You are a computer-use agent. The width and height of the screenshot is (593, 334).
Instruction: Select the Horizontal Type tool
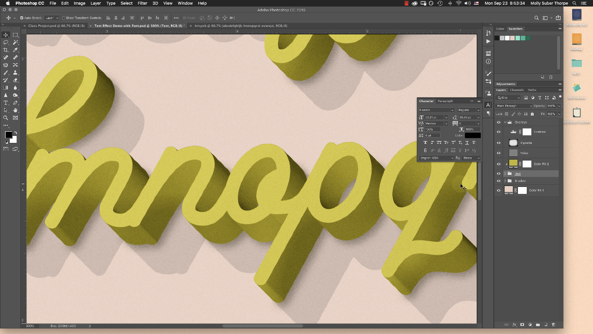pos(6,103)
